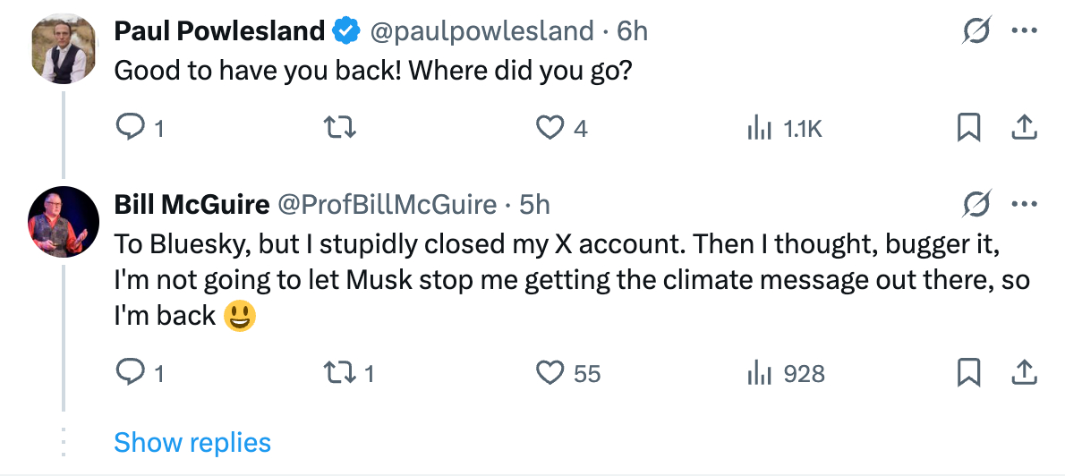The height and width of the screenshot is (476, 1065).
Task: Bookmark Paul Powlesland's tweet
Action: (969, 129)
